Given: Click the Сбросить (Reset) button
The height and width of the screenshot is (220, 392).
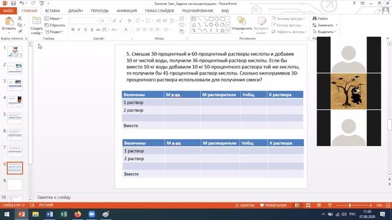Looking at the screenshot, I should [x=55, y=25].
